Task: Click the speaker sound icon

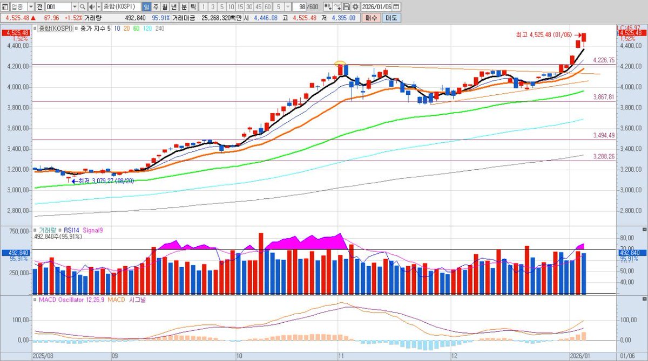Action: click(x=92, y=7)
